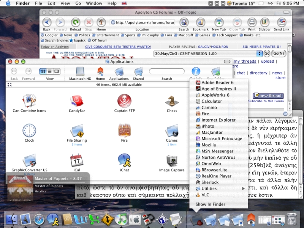304x228 pixels.
Task: Click the Macintosh HD toolbar icon
Action: coord(80,71)
